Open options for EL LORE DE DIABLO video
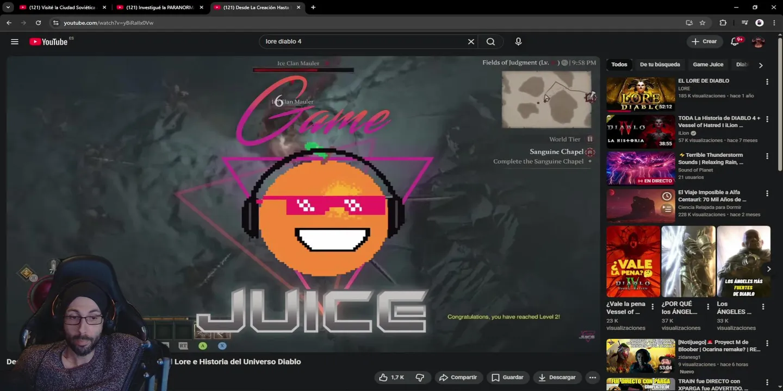 [x=767, y=82]
